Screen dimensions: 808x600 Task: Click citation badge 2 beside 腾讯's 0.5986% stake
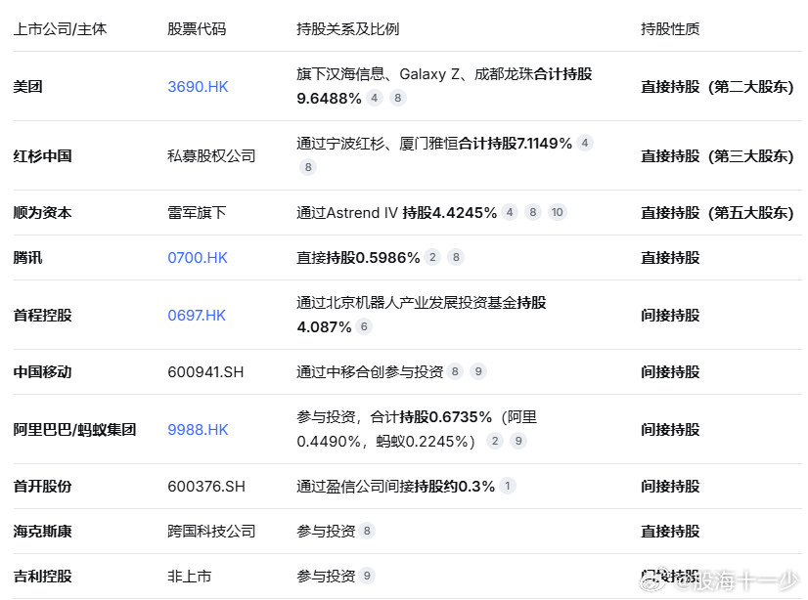pyautogui.click(x=431, y=257)
